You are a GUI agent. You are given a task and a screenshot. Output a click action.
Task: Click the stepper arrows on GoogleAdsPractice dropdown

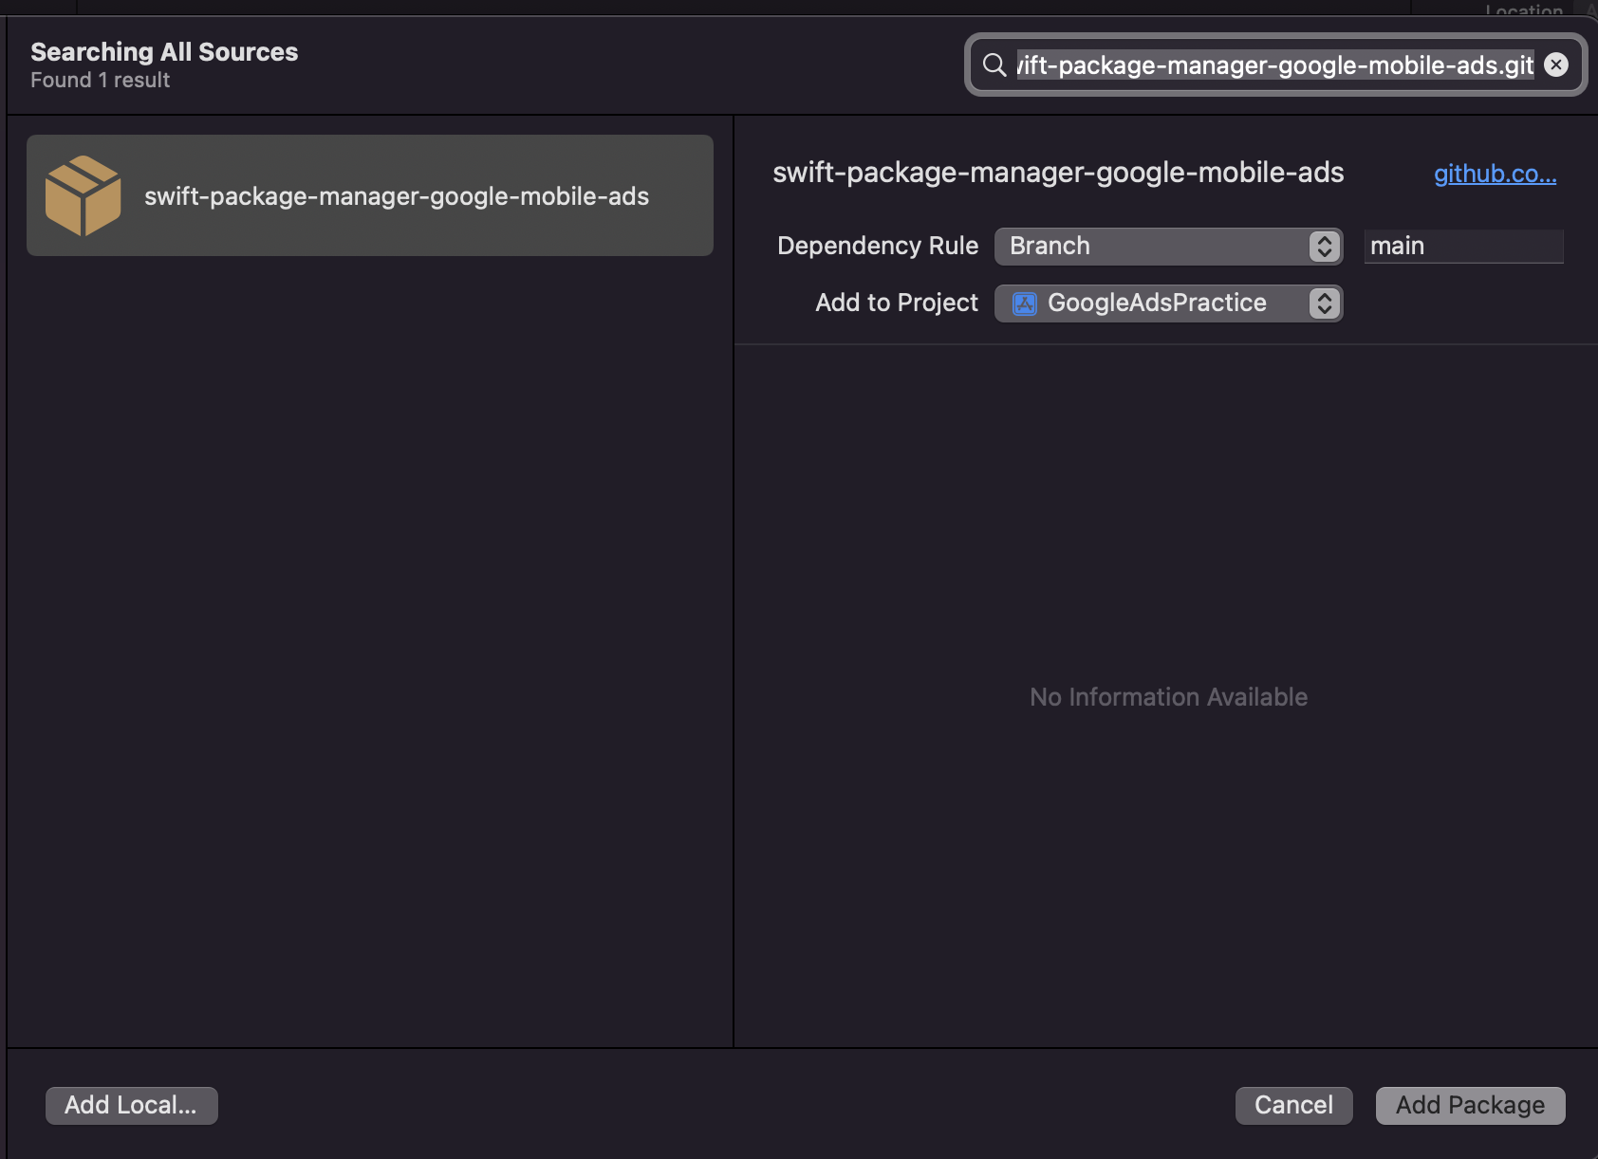coord(1325,304)
